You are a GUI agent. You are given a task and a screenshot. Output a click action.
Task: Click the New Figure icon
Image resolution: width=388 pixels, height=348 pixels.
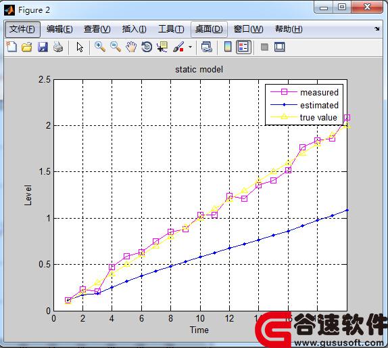coord(11,47)
